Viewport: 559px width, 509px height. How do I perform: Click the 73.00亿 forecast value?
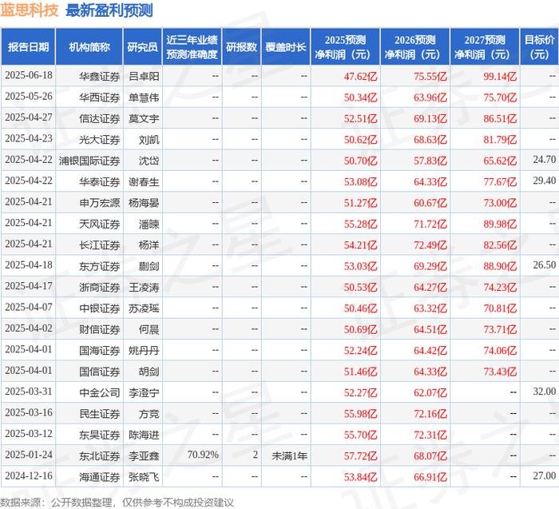500,203
